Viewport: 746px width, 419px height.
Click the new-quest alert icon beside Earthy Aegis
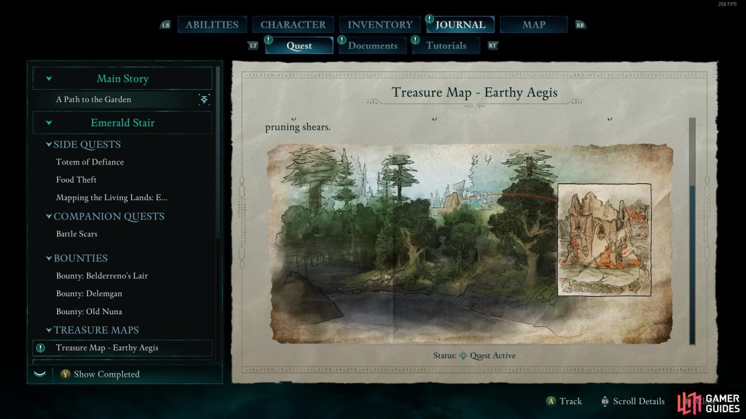[40, 348]
